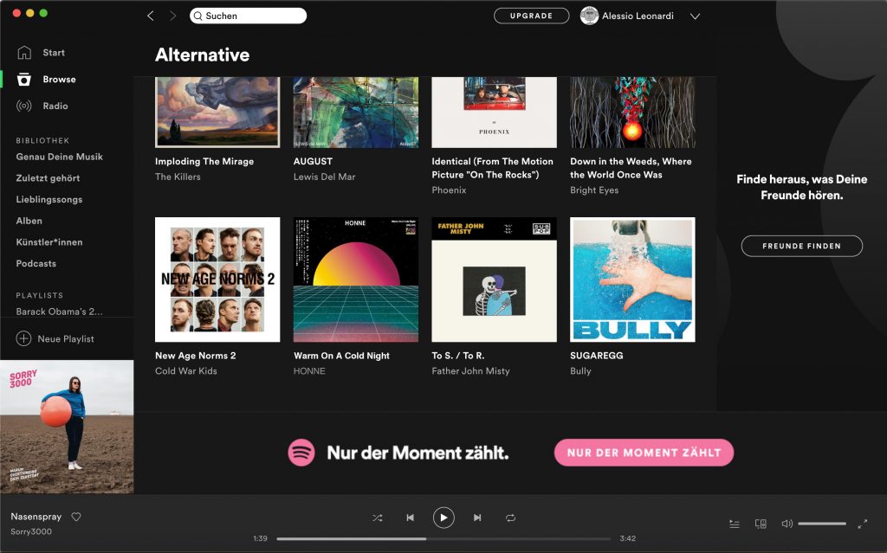Toggle shuffle playback
This screenshot has height=553, width=887.
click(378, 518)
